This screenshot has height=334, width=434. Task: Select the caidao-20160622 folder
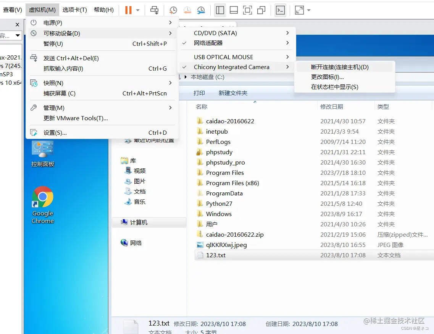click(230, 121)
